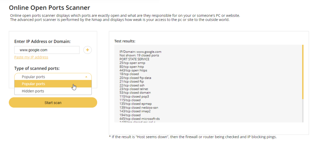Click the 22/tcp closed ssh result line

point(132,85)
